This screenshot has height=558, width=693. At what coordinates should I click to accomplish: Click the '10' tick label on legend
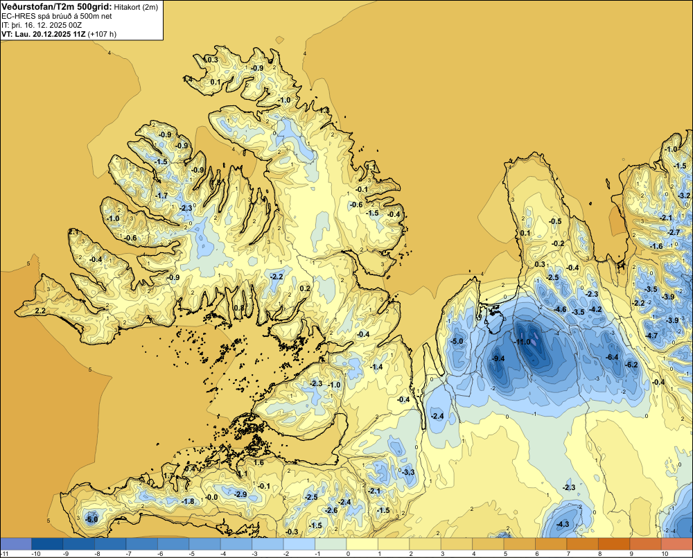tap(665, 554)
